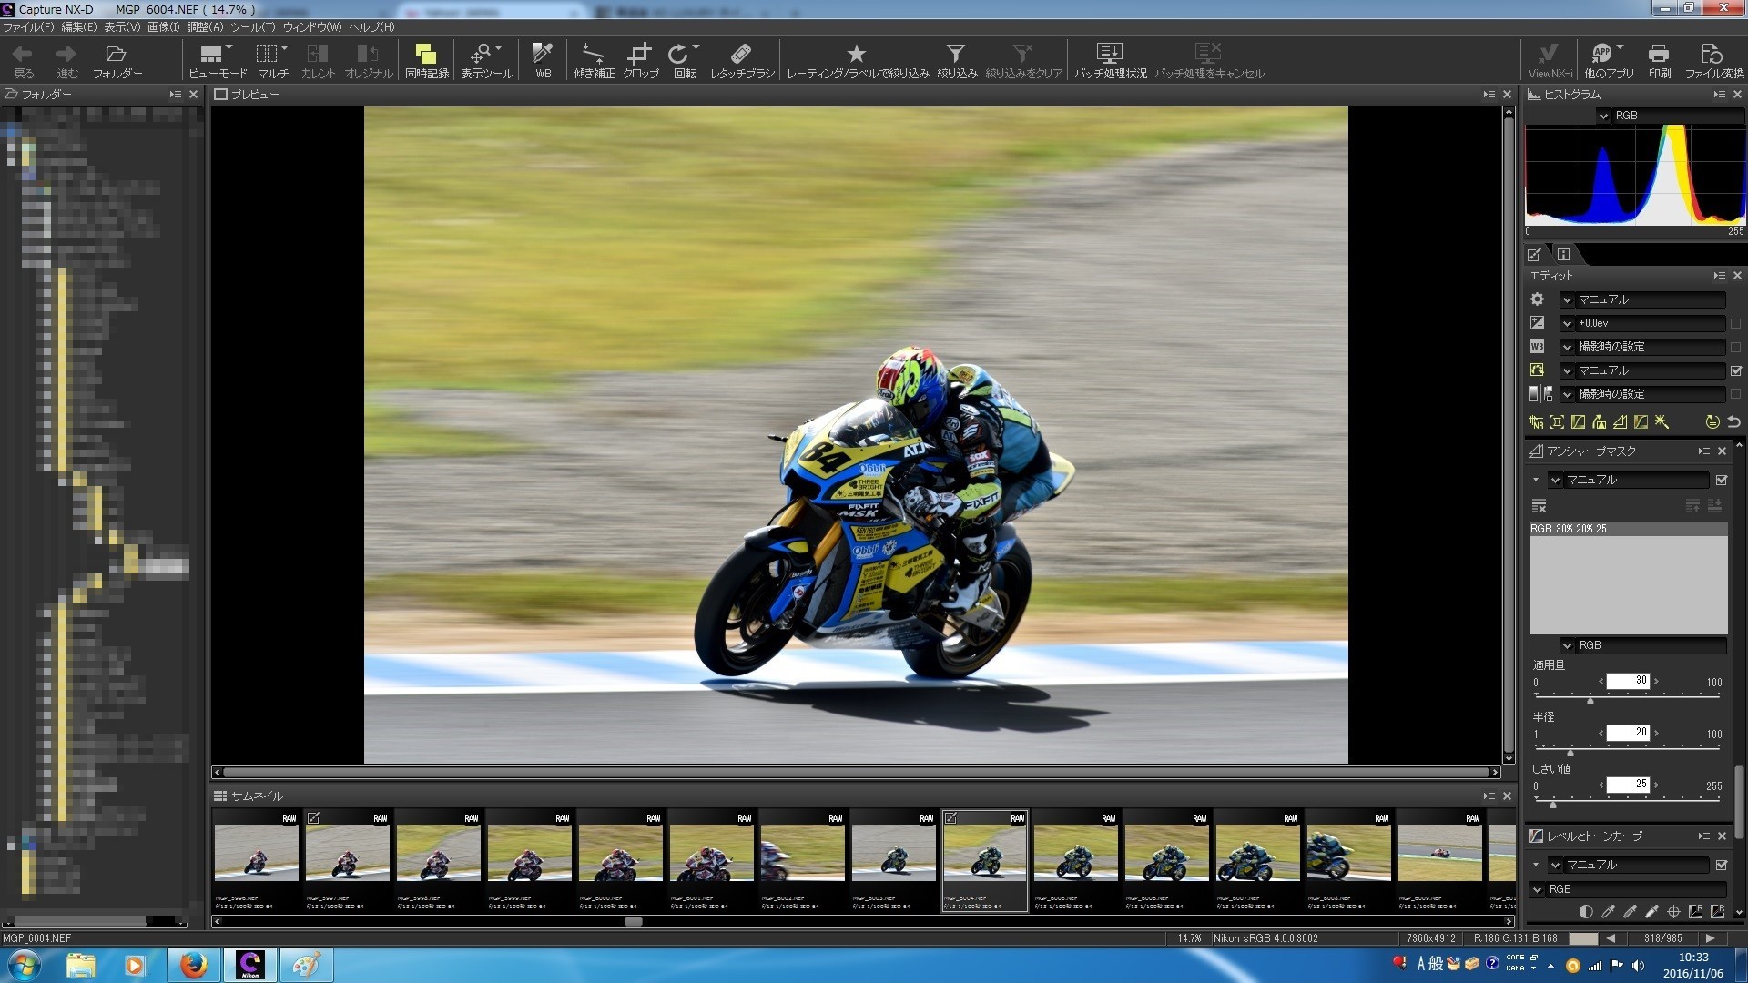
Task: Toggle white balance 撮影時の設定 checkbox
Action: coord(1735,347)
